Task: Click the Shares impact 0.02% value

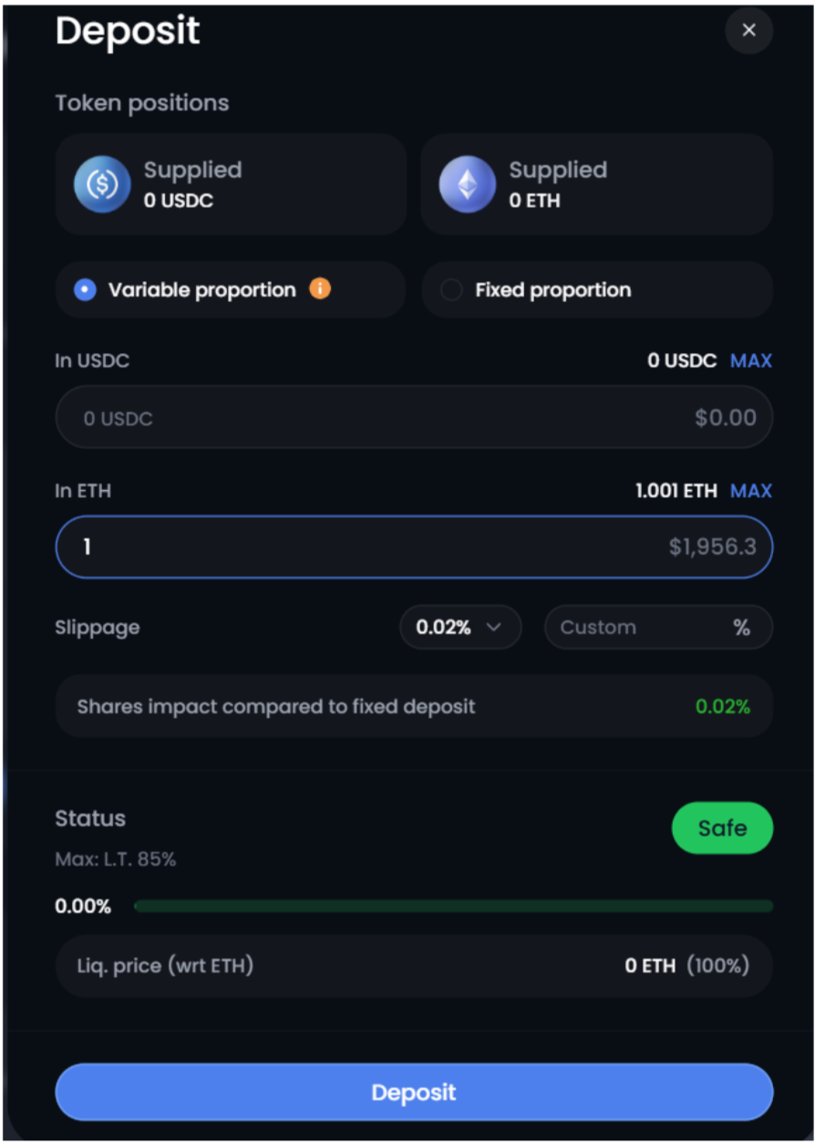Action: 722,706
